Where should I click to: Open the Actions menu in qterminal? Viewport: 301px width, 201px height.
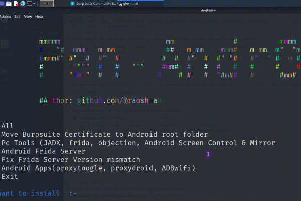[5, 17]
